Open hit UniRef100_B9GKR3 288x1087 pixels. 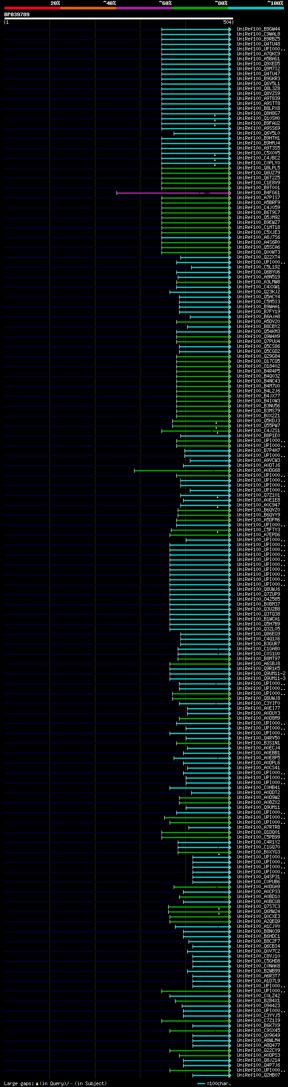click(258, 79)
